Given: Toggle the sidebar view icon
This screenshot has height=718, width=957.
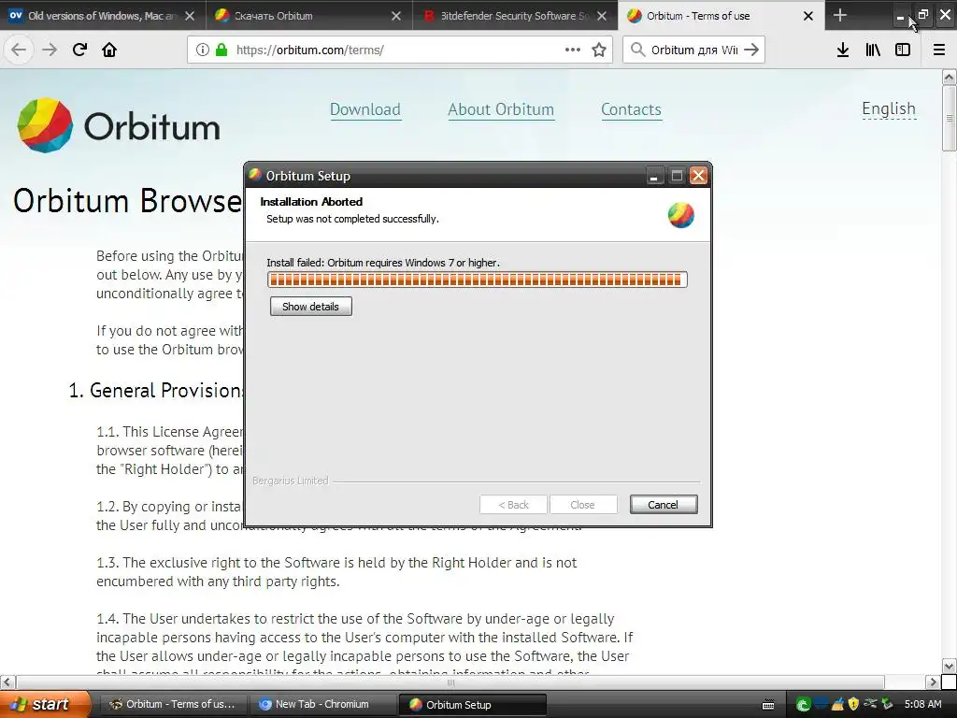Looking at the screenshot, I should pos(903,50).
